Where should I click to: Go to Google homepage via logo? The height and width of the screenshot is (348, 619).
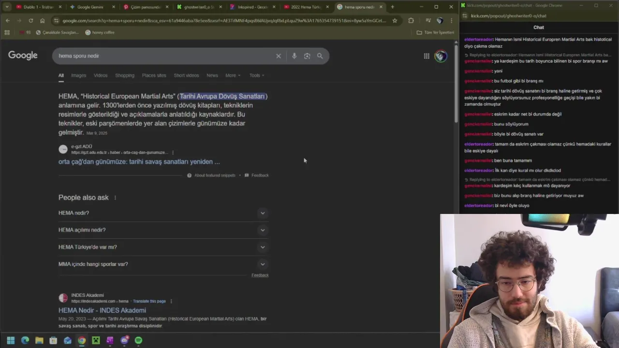[23, 55]
